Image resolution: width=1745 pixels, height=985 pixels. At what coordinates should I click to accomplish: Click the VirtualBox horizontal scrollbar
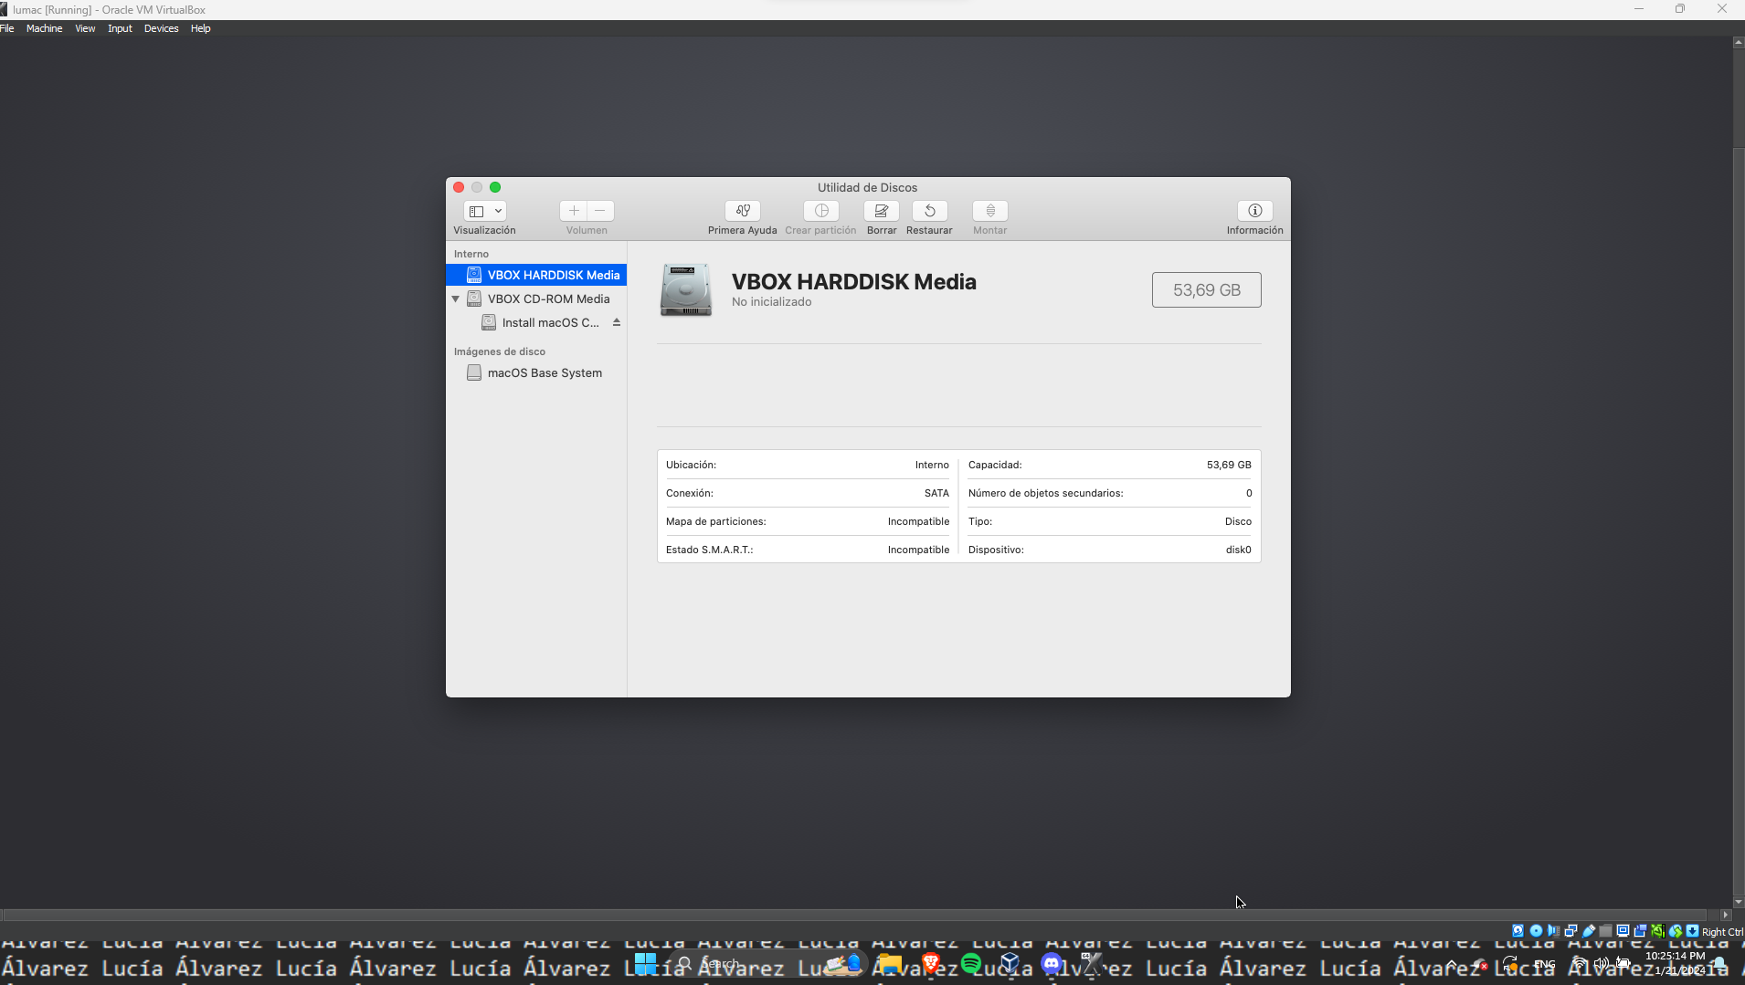[859, 915]
